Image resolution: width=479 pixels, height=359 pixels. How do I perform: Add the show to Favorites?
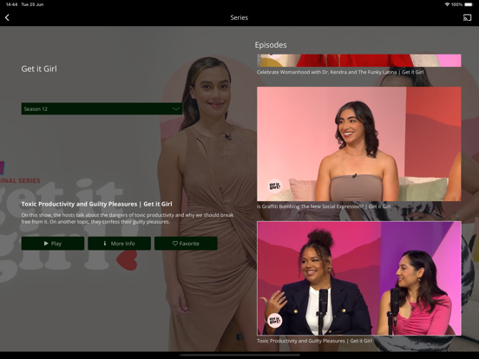pos(186,244)
